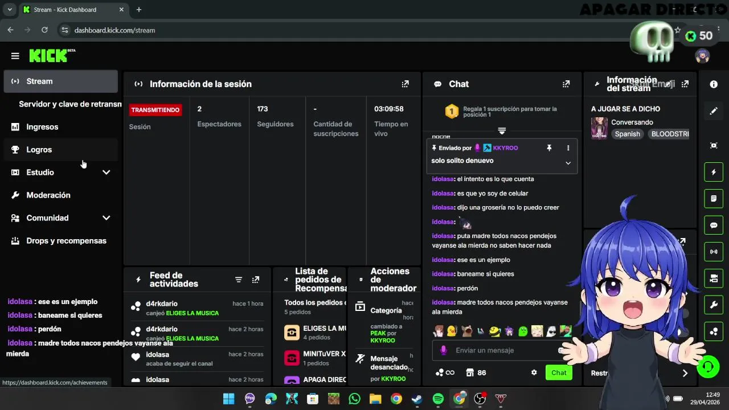Viewport: 729px width, 410px height.
Task: Click the KKYROO username in pinned message
Action: point(505,148)
